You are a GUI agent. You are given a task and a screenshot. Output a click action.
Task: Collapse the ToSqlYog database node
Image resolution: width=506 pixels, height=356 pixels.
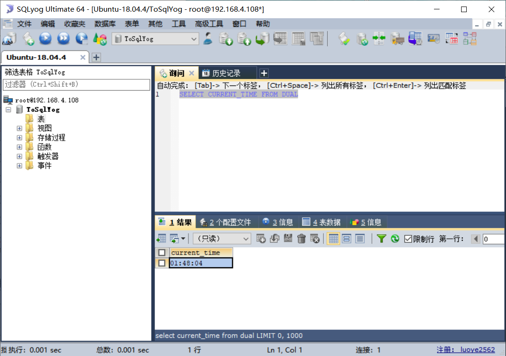[8, 110]
